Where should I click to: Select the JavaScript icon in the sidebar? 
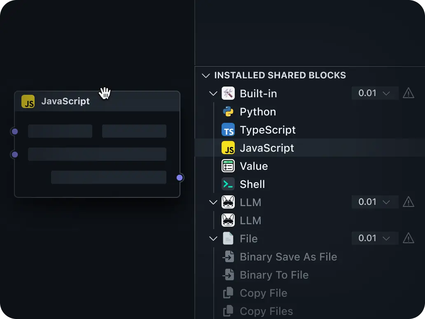(x=228, y=148)
